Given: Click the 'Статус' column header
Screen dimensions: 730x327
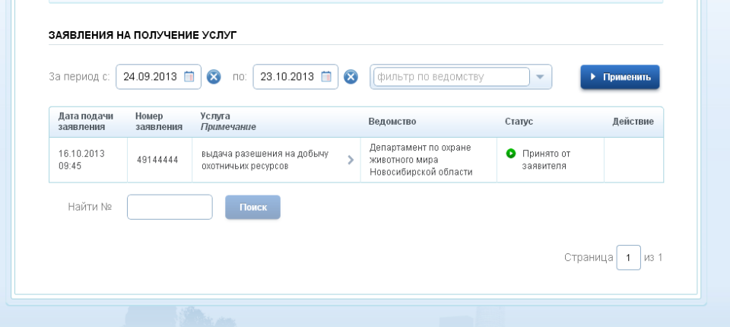Looking at the screenshot, I should coord(519,122).
